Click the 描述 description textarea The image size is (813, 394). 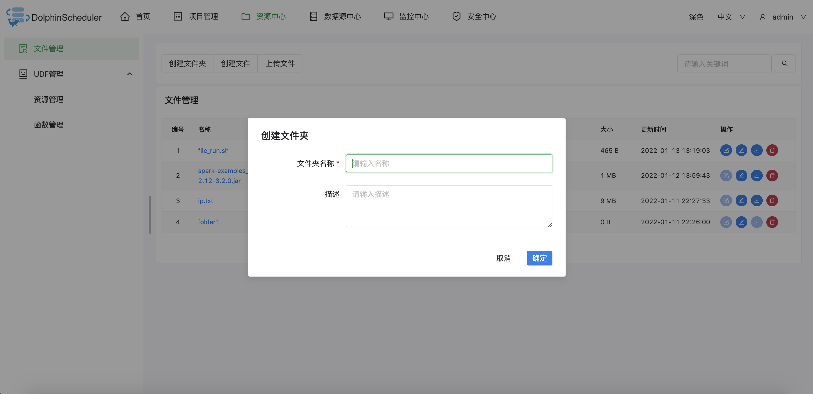coord(449,206)
